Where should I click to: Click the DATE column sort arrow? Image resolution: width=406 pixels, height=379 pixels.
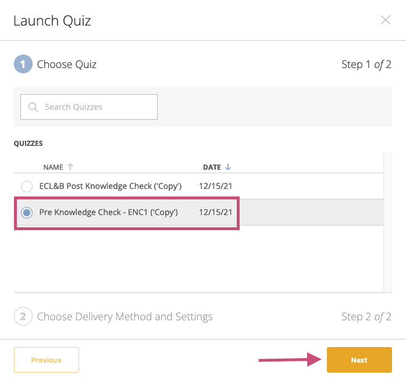(228, 167)
